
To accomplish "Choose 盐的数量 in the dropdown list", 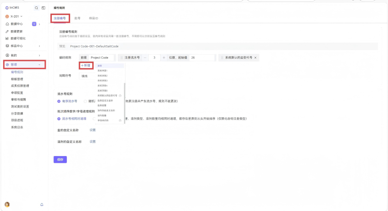I will click(110, 105).
